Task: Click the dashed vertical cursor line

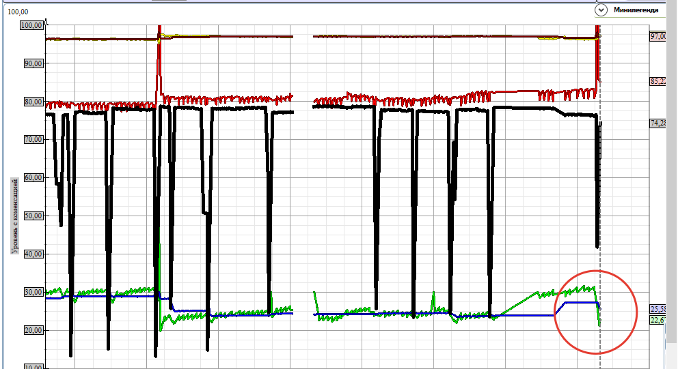Action: (600, 205)
